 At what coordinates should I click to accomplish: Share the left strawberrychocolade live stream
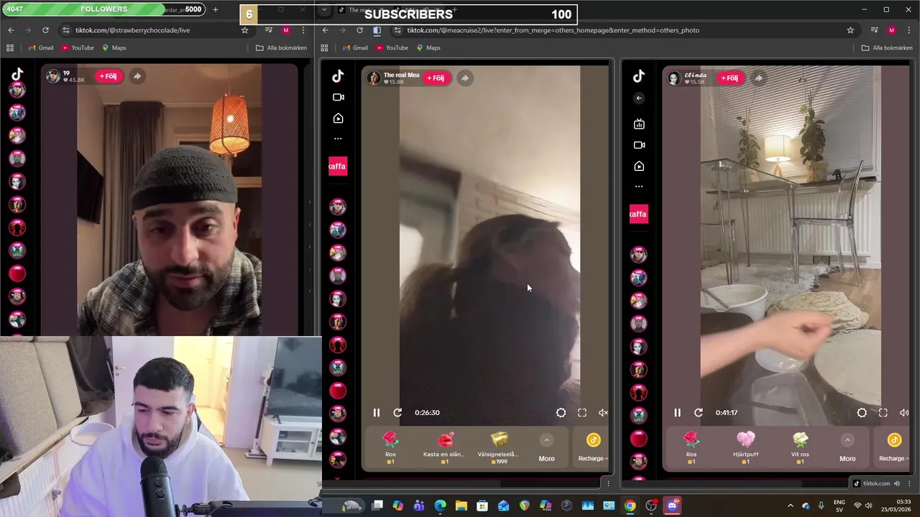click(137, 76)
